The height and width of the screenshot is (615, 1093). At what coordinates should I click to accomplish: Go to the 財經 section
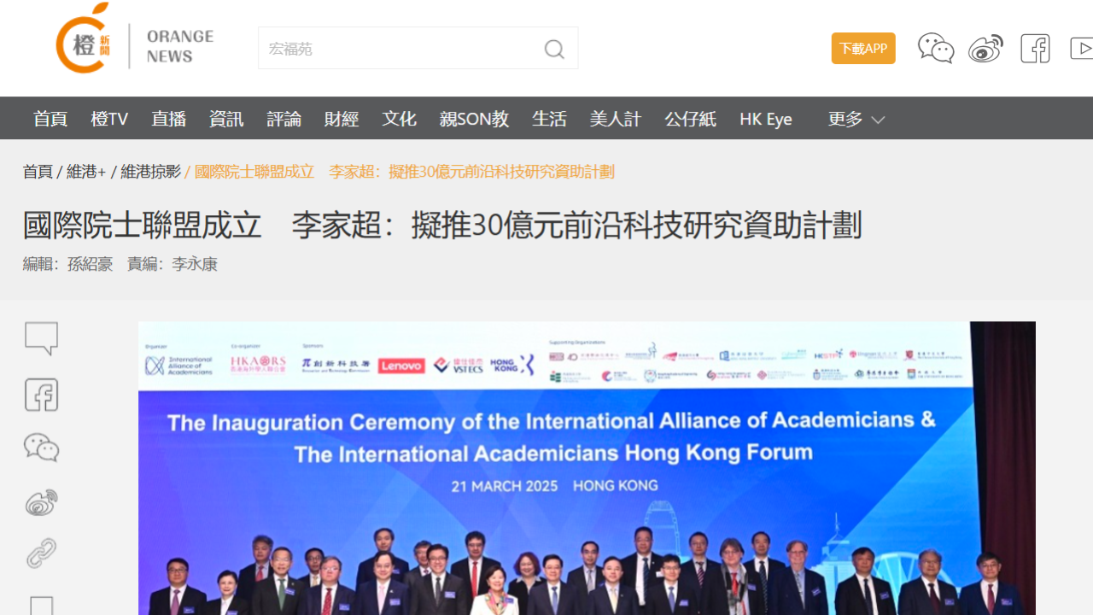[342, 120]
